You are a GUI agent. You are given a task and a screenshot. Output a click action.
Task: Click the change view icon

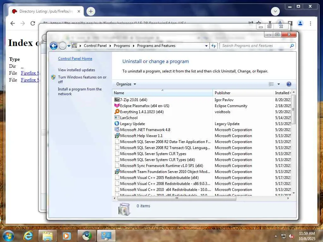click(x=271, y=84)
